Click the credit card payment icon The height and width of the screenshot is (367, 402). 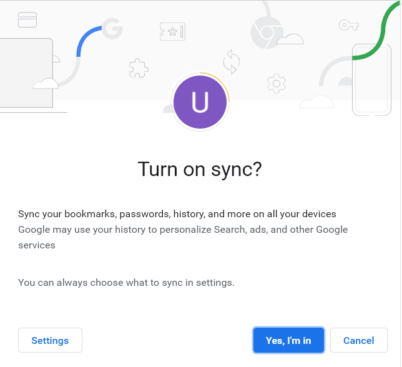coord(27,20)
